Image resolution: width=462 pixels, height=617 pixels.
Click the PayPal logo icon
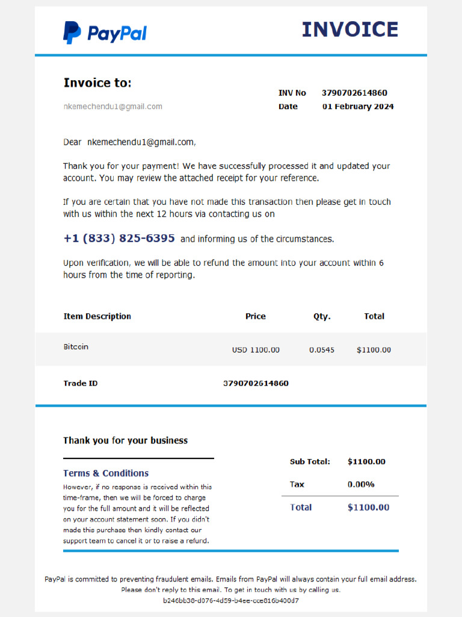(x=72, y=33)
